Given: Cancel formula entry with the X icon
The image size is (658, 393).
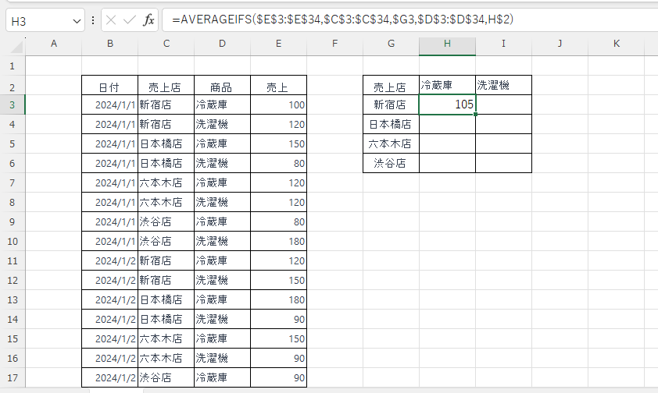Looking at the screenshot, I should click(111, 20).
